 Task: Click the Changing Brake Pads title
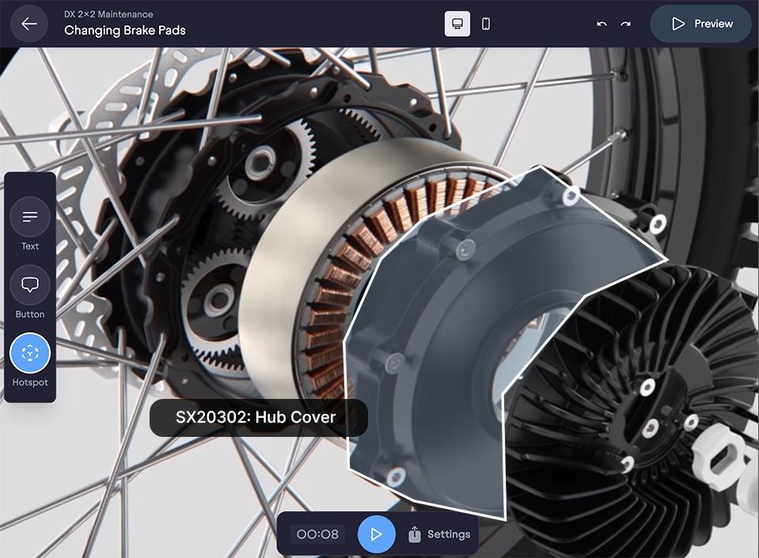pos(125,31)
